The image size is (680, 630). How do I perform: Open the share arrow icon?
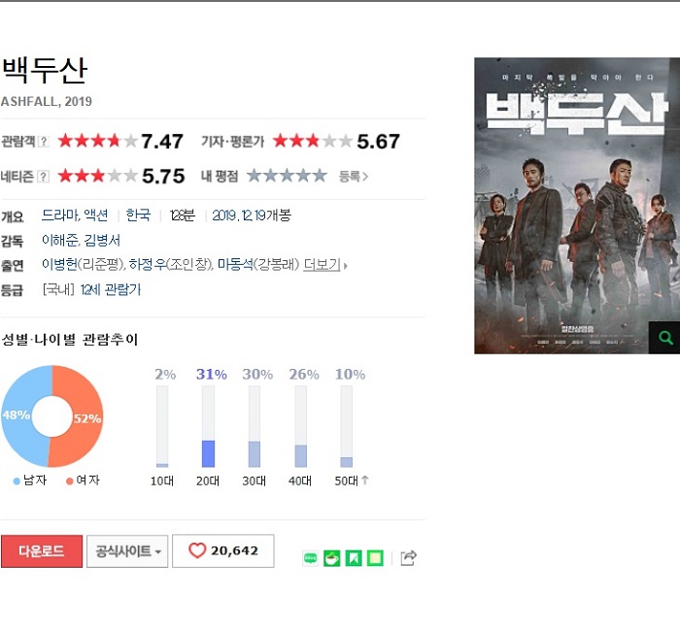(x=409, y=557)
